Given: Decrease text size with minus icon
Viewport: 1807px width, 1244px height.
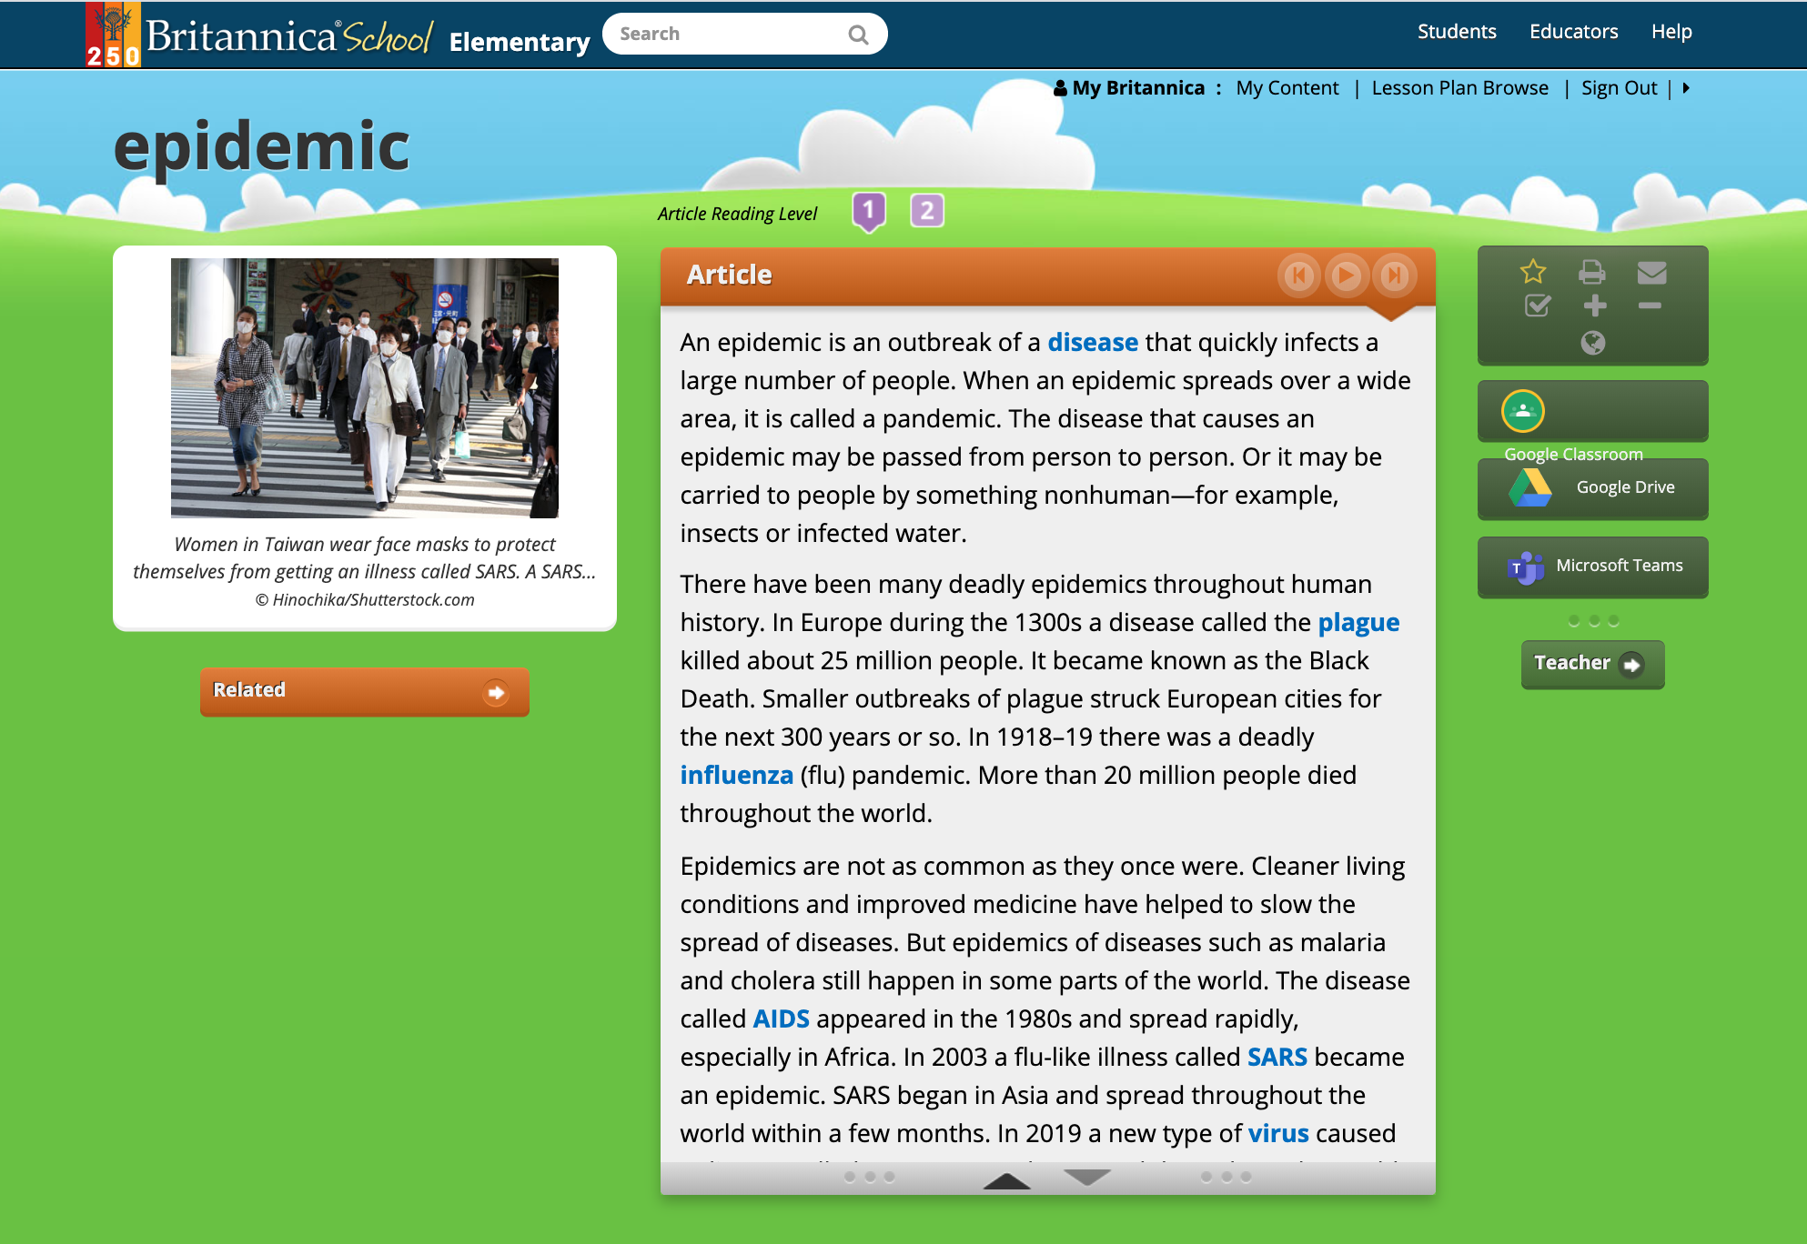Looking at the screenshot, I should [1650, 306].
